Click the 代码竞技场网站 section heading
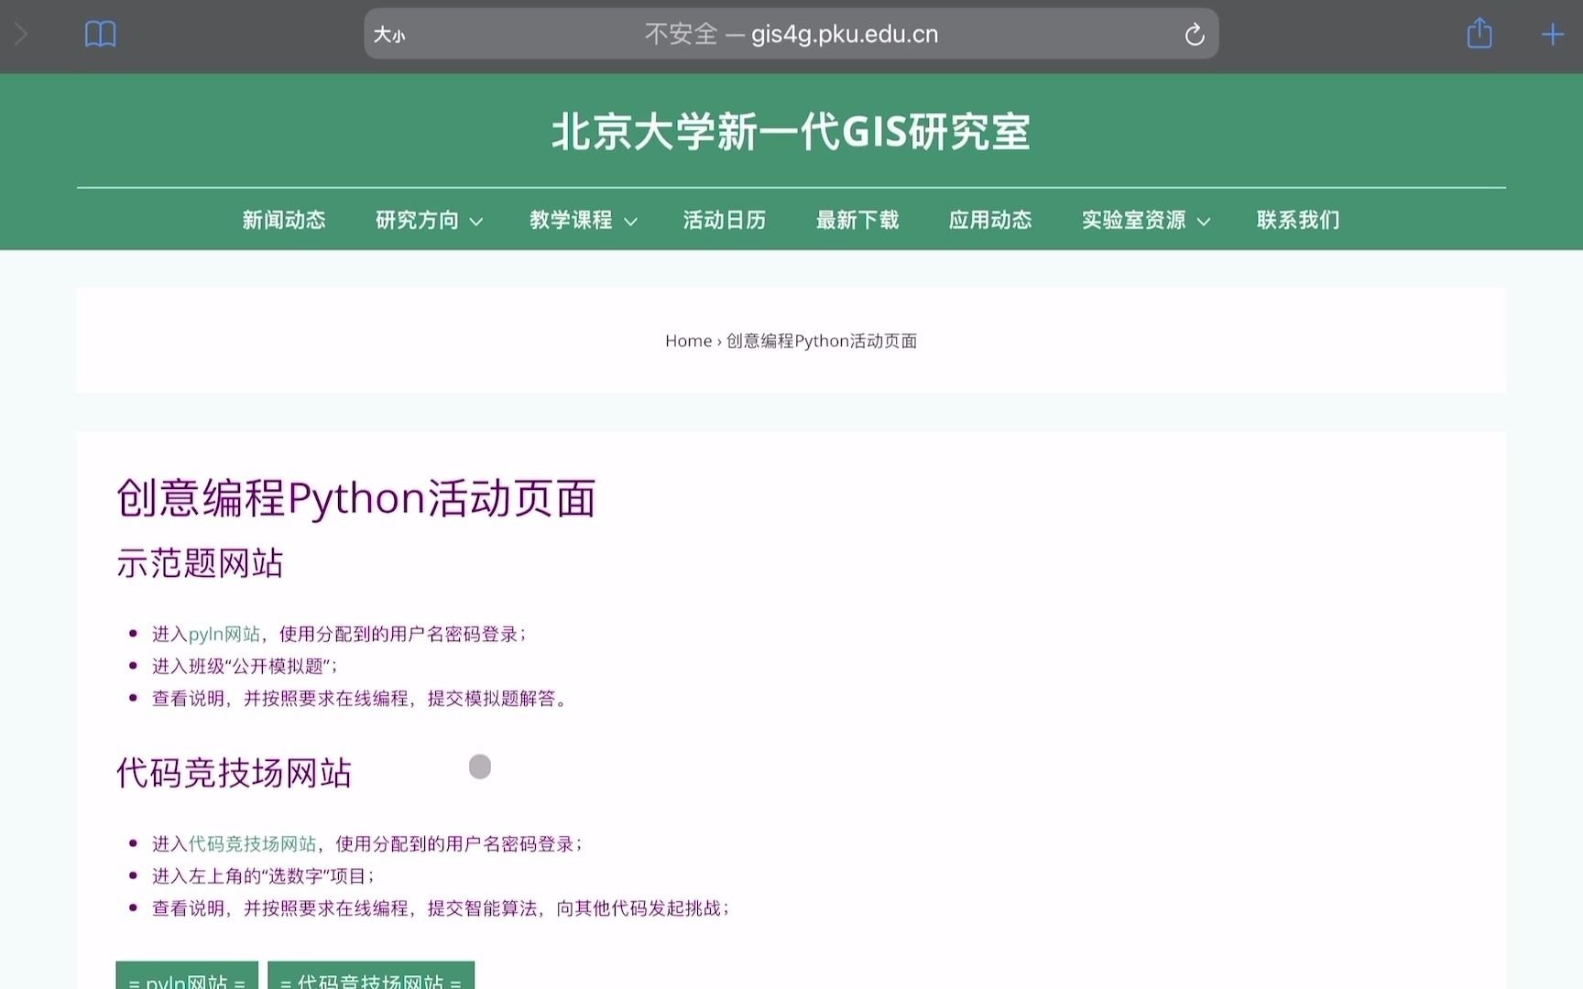This screenshot has width=1583, height=989. click(x=234, y=773)
